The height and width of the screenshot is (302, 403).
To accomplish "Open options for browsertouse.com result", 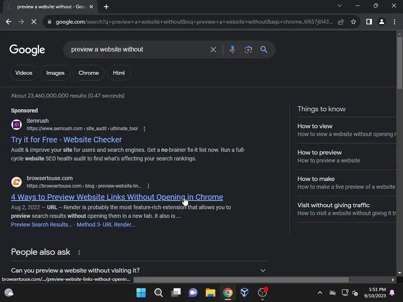I will (x=148, y=186).
